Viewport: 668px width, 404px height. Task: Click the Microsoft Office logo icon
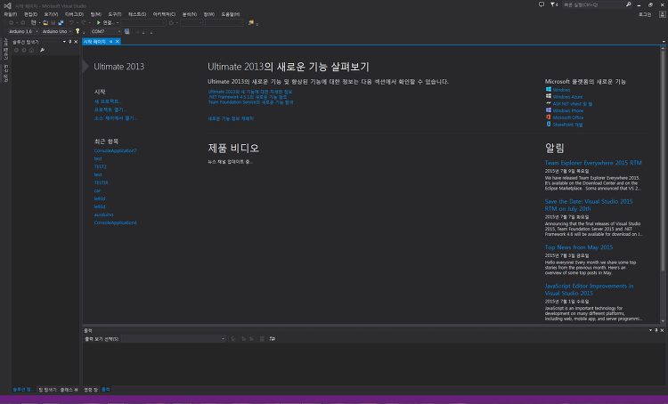549,117
